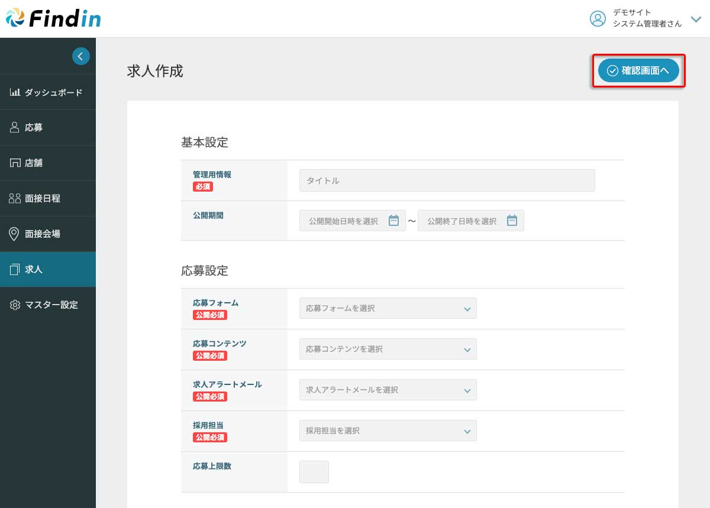The height and width of the screenshot is (508, 710).
Task: Select 面接日程 from the sidebar
Action: (42, 199)
